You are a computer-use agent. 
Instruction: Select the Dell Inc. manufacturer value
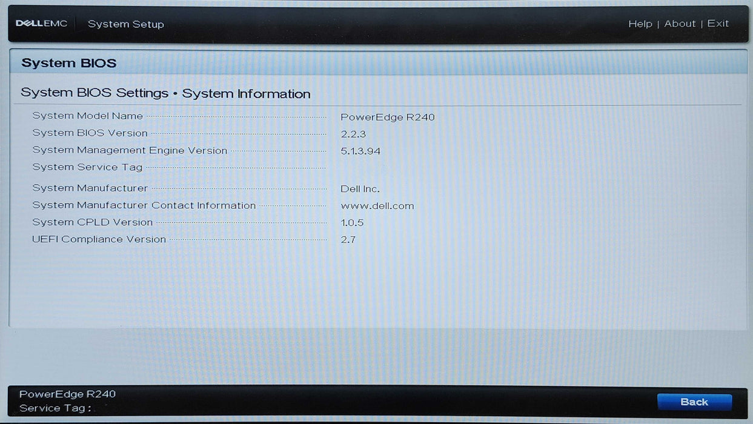[x=360, y=189]
